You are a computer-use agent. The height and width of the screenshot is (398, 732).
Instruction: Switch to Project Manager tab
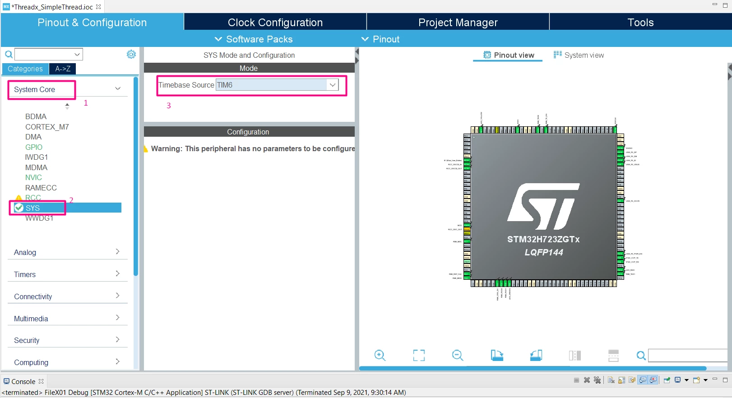point(458,22)
